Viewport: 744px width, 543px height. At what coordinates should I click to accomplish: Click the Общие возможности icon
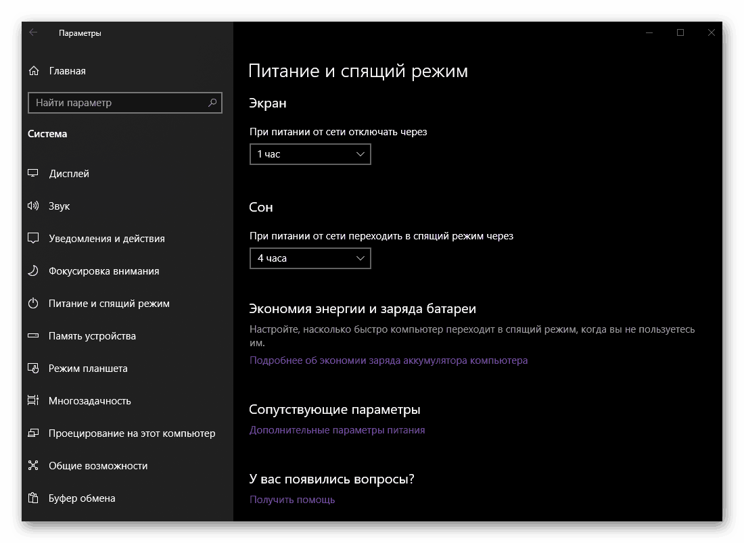tap(33, 466)
